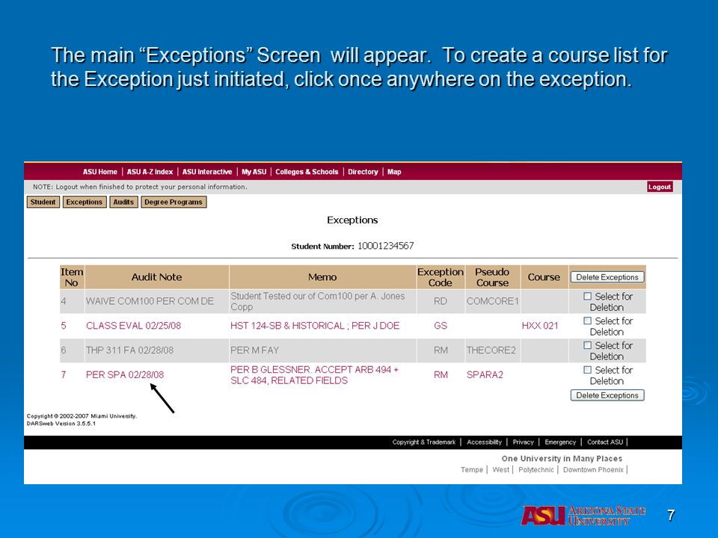Click pseudo course COMCORE1

tap(492, 301)
